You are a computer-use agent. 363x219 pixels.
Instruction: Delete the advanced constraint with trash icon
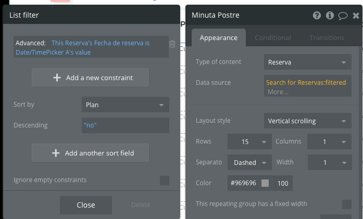tap(172, 44)
